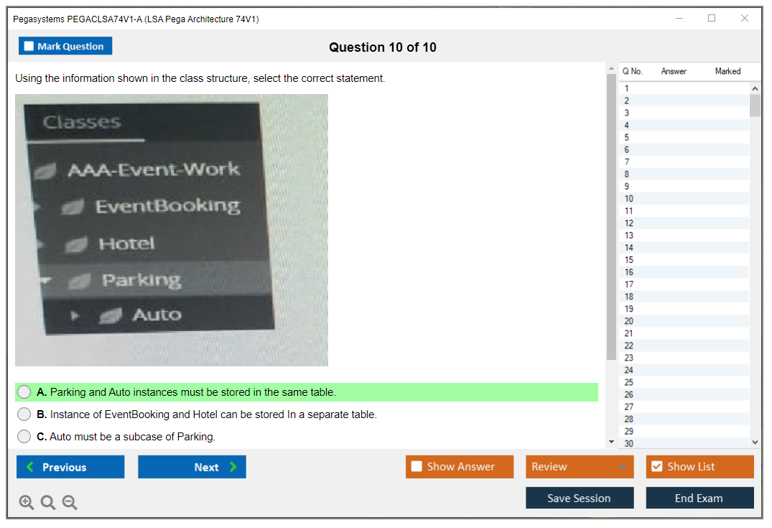This screenshot has width=772, height=528.
Task: Go to the Previous question
Action: (x=70, y=467)
